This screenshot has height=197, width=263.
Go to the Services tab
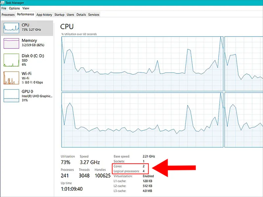[94, 14]
